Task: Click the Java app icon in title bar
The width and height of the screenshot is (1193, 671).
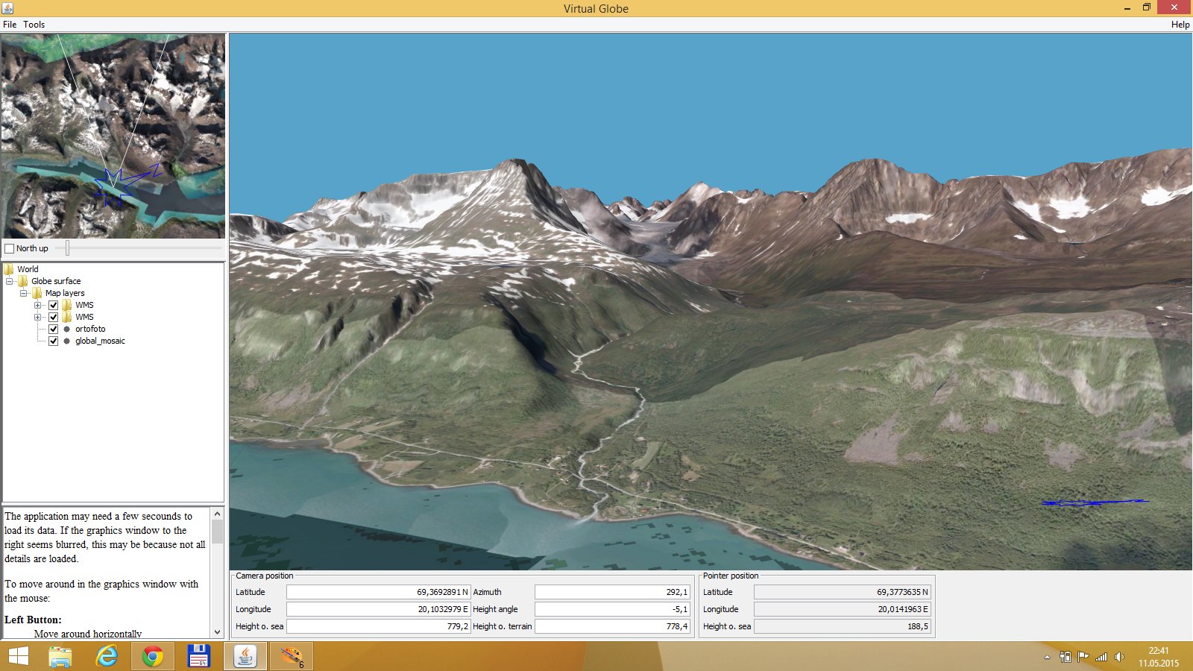Action: 7,8
